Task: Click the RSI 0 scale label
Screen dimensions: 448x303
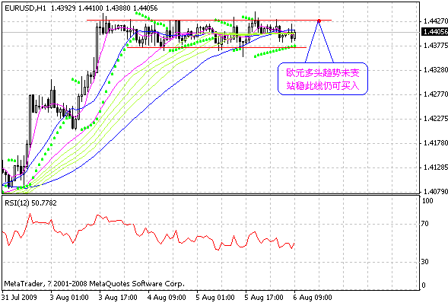Action: click(x=424, y=285)
